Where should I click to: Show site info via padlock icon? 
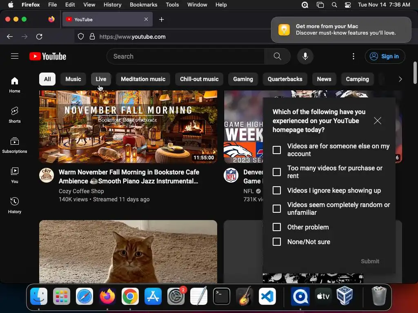click(92, 36)
